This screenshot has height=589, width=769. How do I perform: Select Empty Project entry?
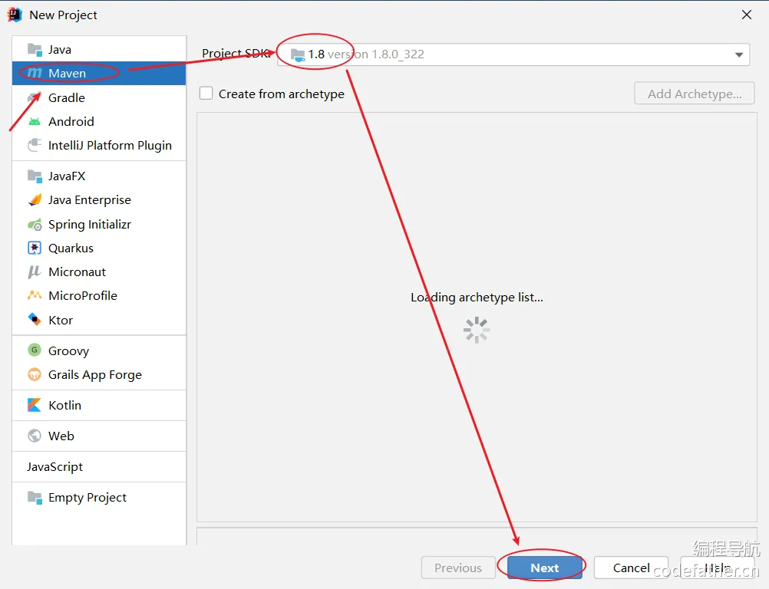coord(99,498)
